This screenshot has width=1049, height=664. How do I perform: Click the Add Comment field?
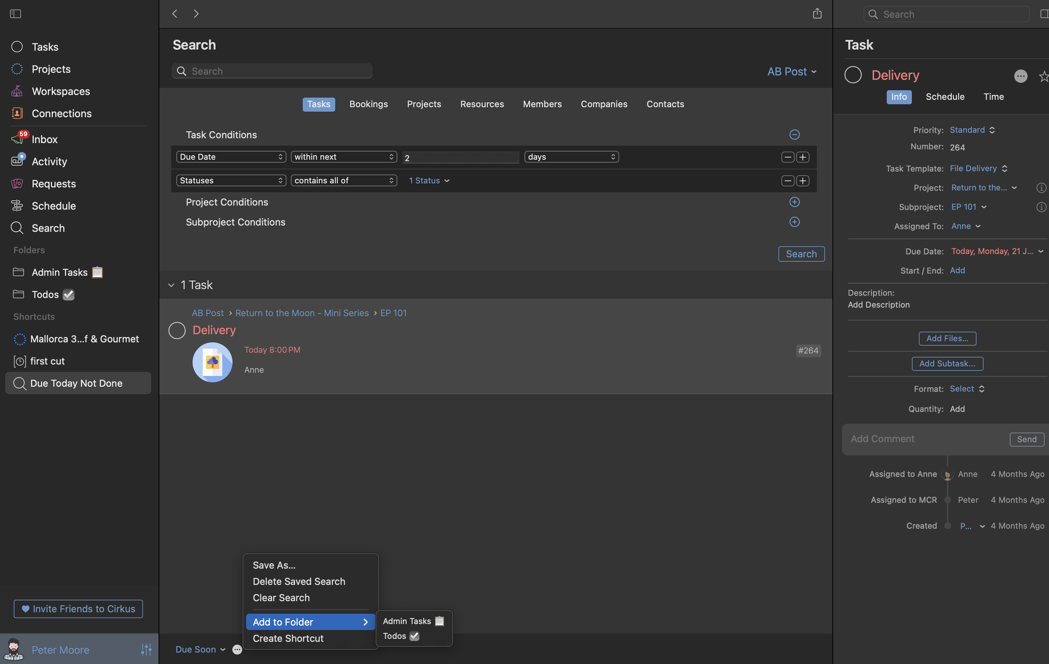pyautogui.click(x=924, y=439)
